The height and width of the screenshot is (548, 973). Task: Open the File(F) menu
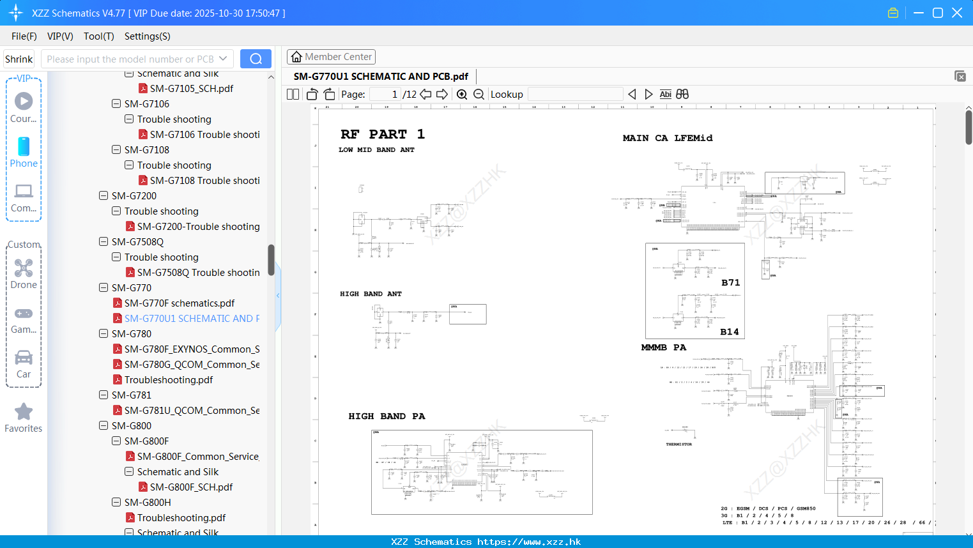(24, 36)
